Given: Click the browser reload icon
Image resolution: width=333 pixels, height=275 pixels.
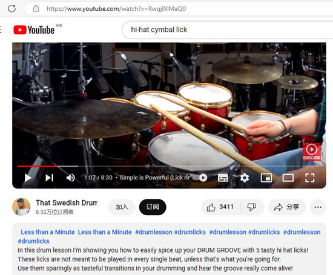Looking at the screenshot, I should tap(12, 8).
